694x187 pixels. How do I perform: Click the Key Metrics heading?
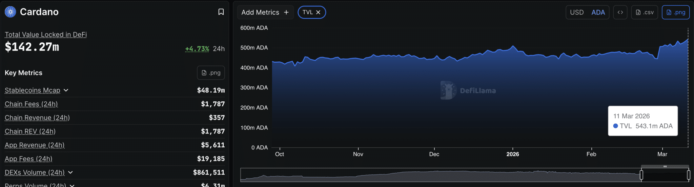23,73
